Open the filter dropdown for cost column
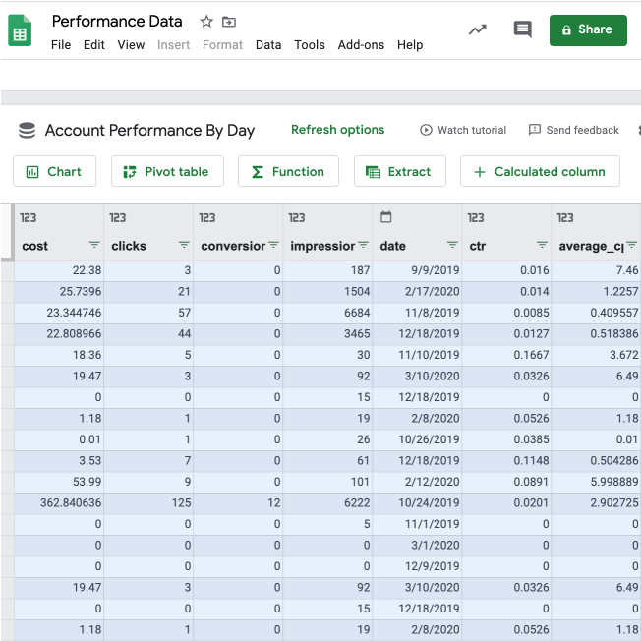Image resolution: width=641 pixels, height=641 pixels. pyautogui.click(x=94, y=245)
